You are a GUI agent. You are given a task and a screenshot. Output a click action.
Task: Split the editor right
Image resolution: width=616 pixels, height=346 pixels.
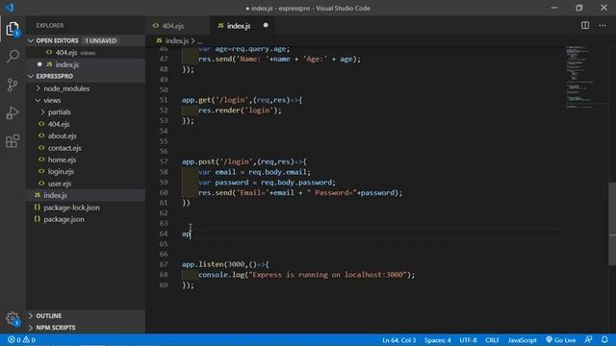coord(585,26)
